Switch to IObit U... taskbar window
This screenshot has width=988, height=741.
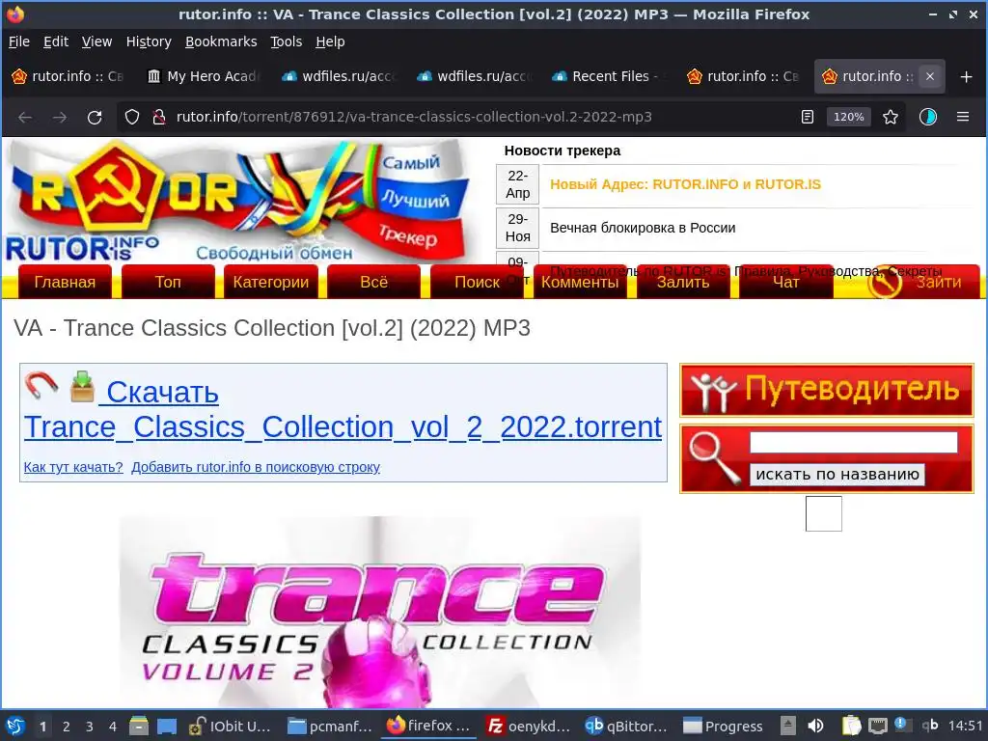pos(230,727)
